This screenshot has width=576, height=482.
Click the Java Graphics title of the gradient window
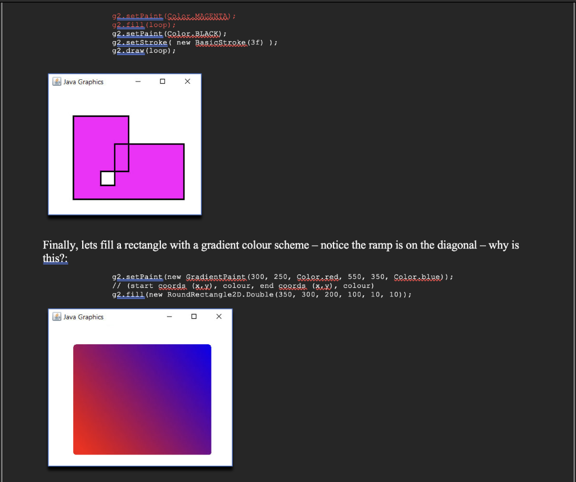pyautogui.click(x=84, y=317)
